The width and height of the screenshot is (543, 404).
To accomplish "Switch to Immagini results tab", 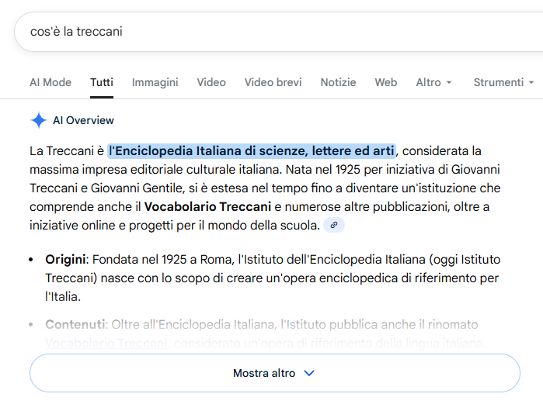I will 155,82.
